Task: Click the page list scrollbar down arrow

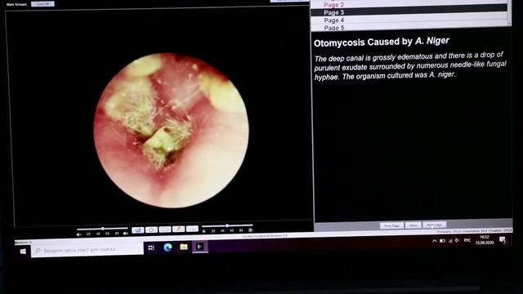Action: 509,24
